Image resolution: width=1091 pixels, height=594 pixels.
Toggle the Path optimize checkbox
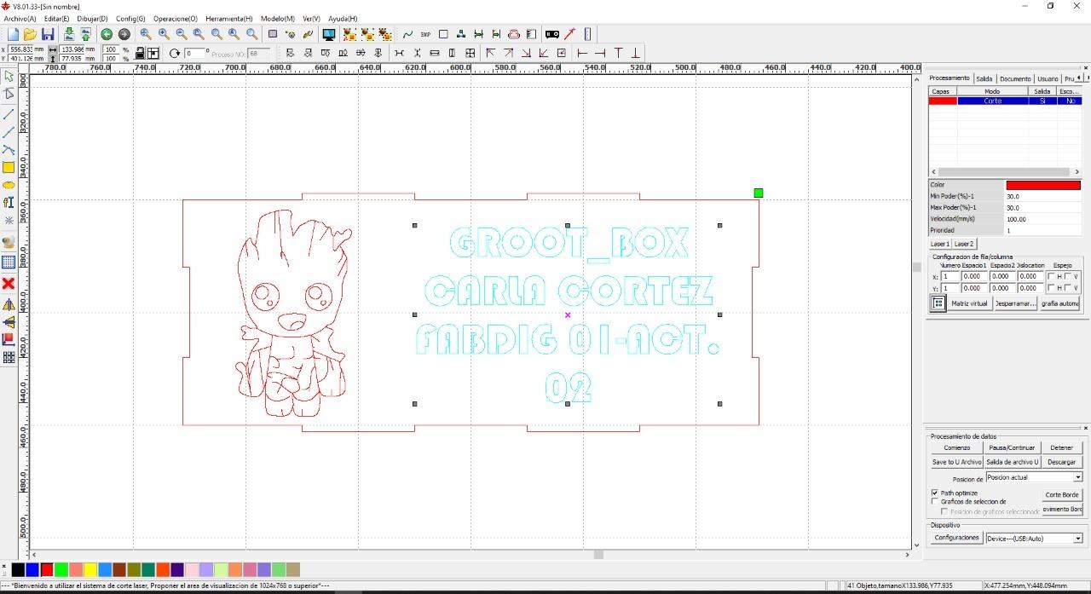click(x=935, y=493)
